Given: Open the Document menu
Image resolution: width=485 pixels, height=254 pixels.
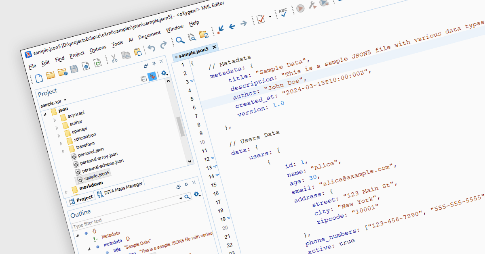Looking at the screenshot, I should 150,35.
